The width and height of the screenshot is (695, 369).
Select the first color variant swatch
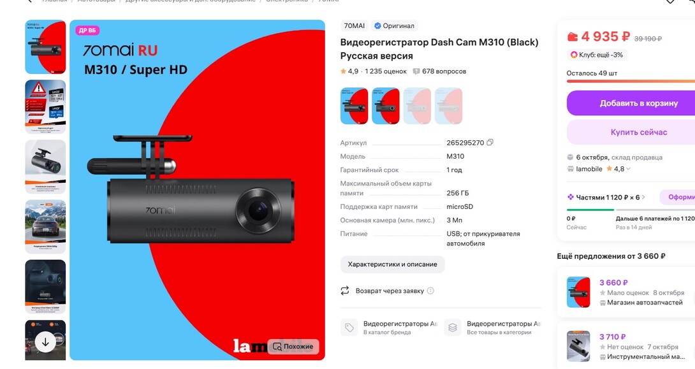click(354, 106)
